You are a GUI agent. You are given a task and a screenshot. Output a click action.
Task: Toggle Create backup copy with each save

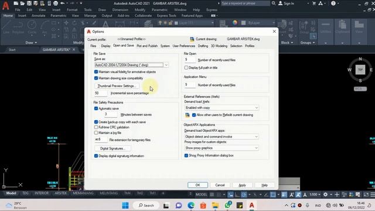tap(96, 122)
